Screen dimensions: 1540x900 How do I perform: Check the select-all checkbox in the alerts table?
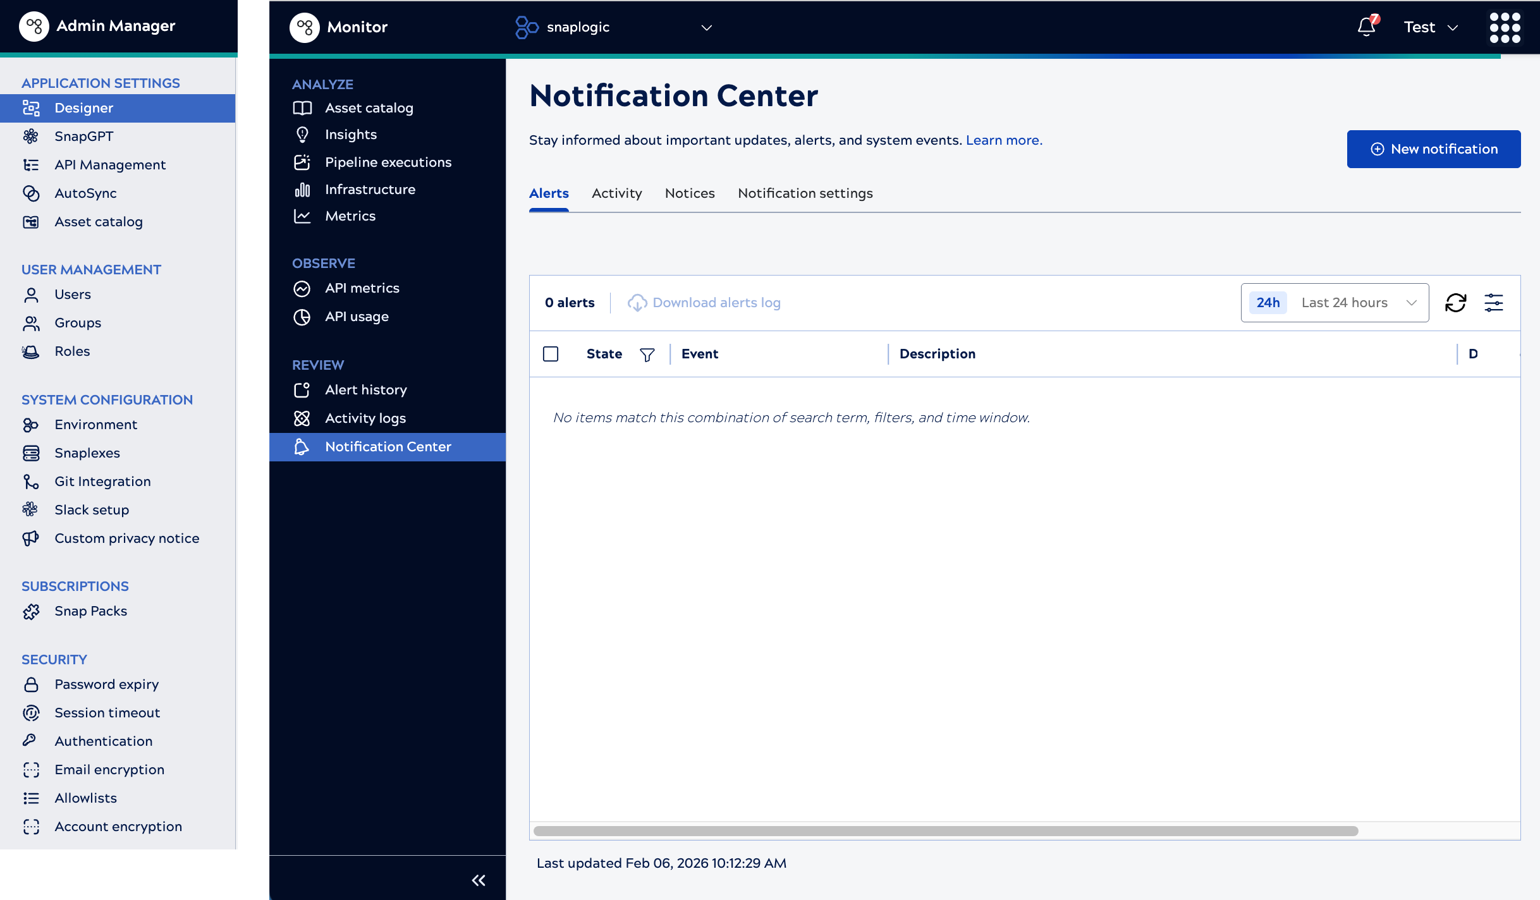point(550,354)
